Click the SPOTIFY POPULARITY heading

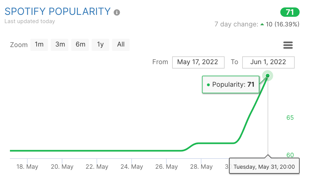click(x=58, y=12)
